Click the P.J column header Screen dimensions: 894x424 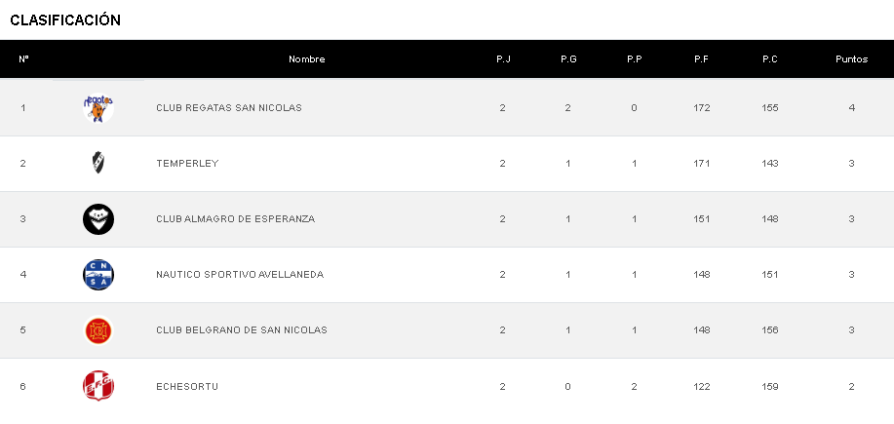pos(503,59)
